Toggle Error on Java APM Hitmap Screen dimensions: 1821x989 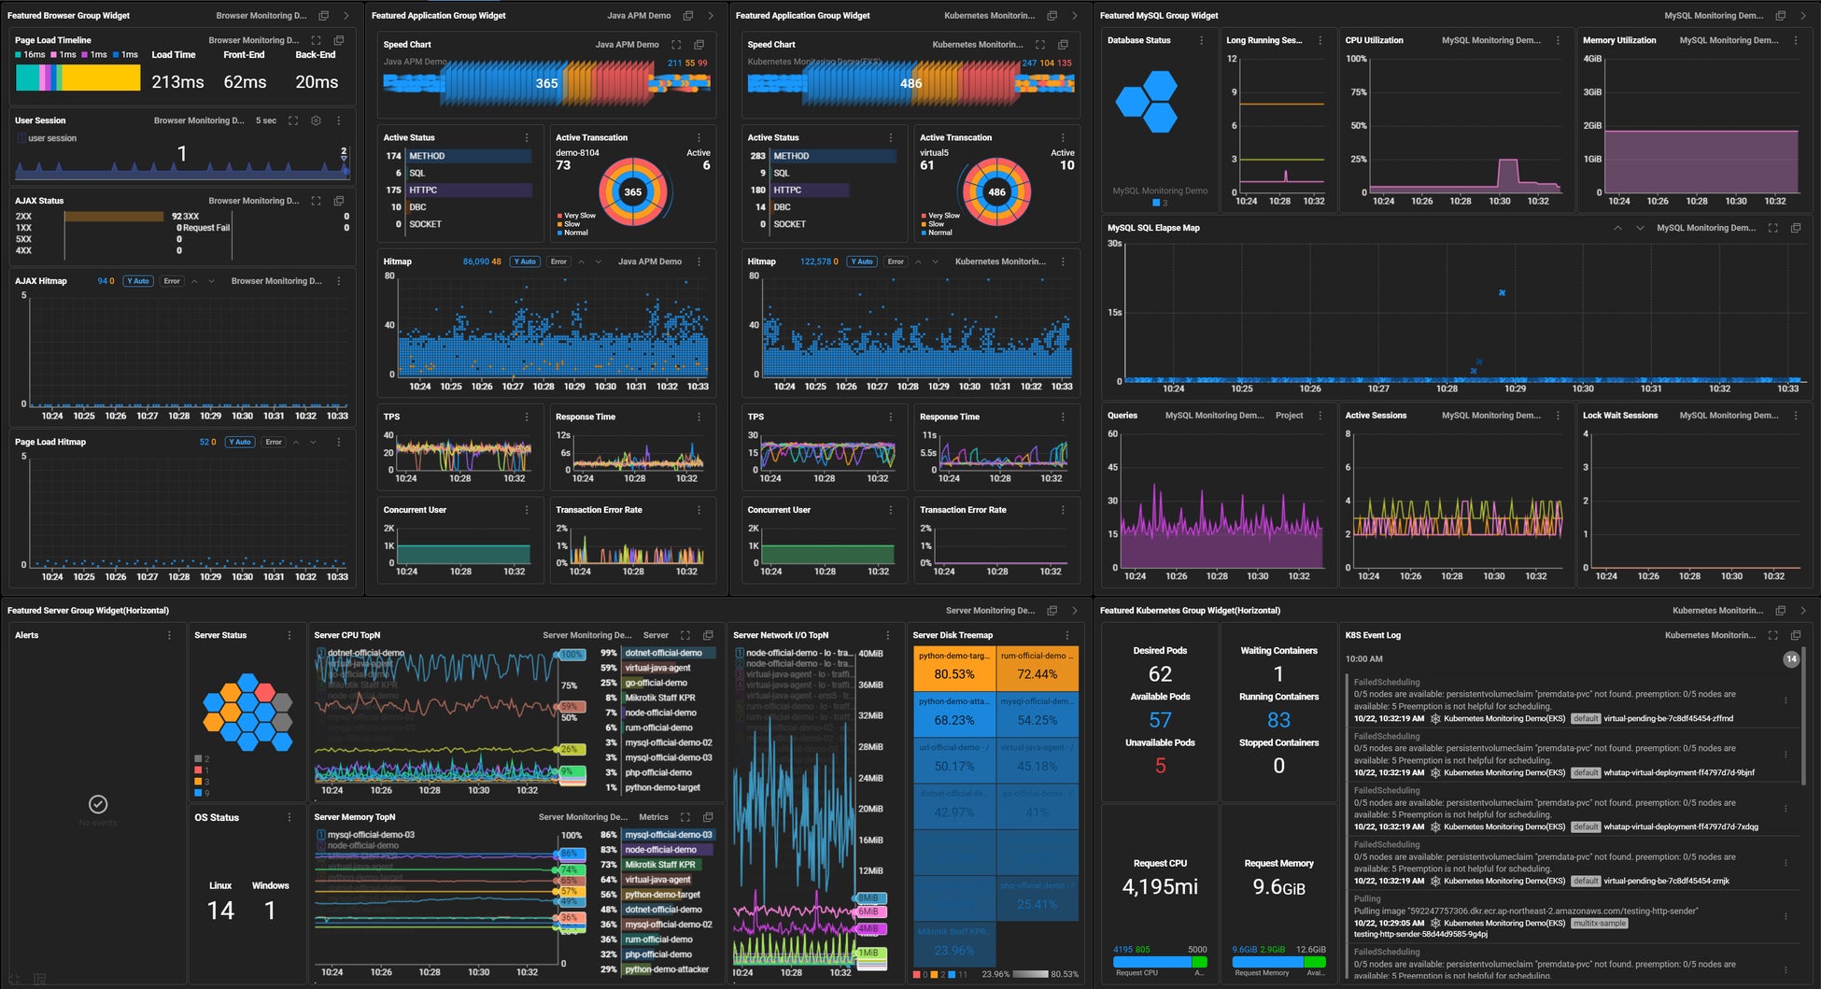pos(558,261)
